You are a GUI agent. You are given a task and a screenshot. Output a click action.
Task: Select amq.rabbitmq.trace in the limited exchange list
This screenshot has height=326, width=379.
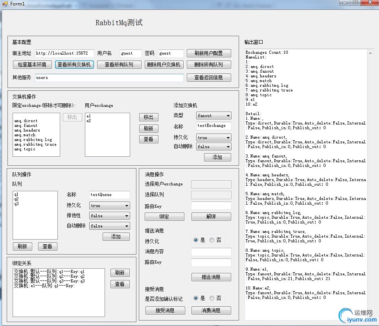35,145
